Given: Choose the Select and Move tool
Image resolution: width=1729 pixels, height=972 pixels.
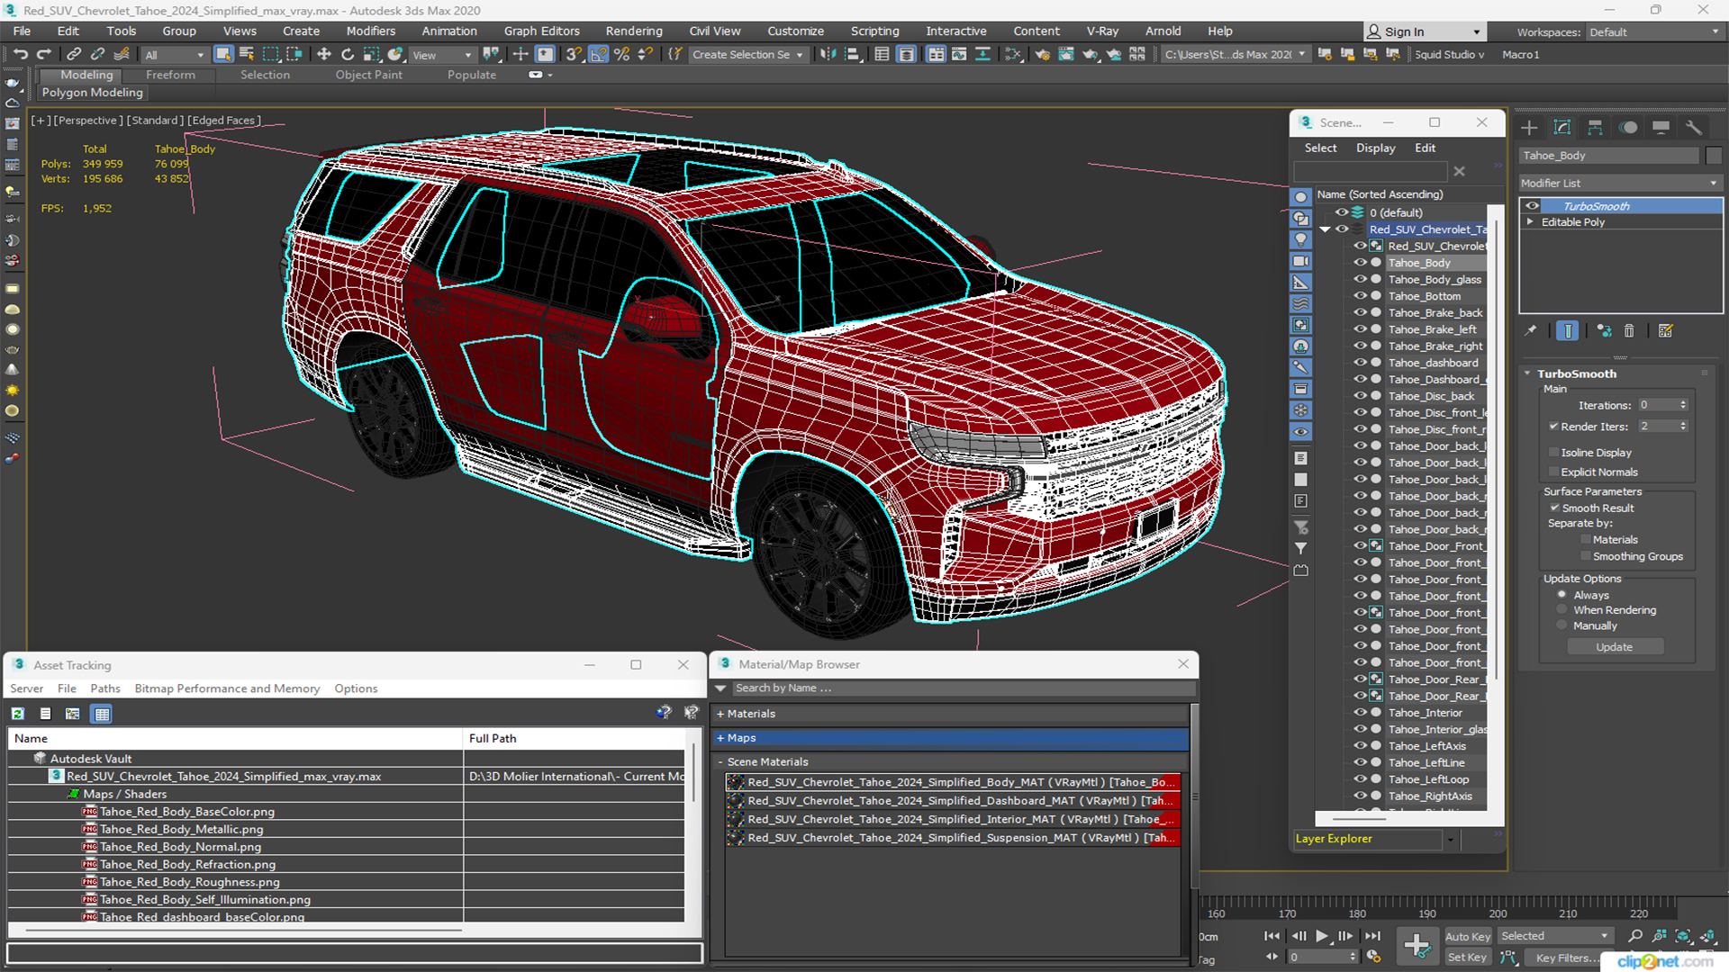Looking at the screenshot, I should click(x=324, y=55).
